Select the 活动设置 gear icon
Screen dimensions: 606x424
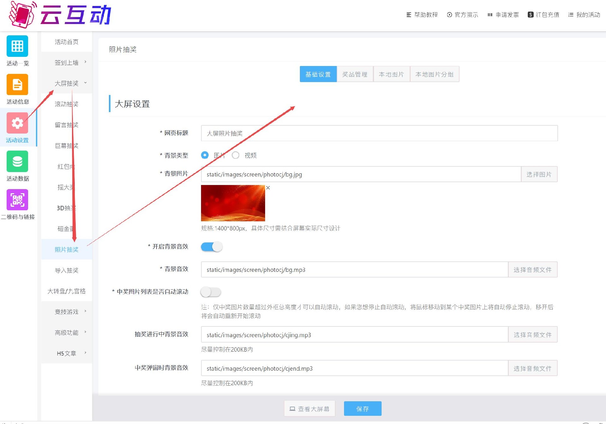point(17,123)
